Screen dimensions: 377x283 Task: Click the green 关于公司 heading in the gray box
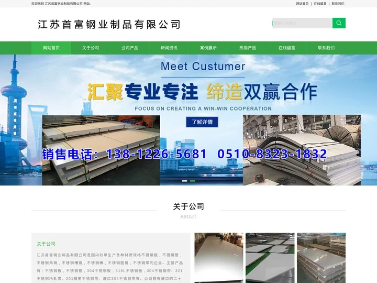pos(46,244)
